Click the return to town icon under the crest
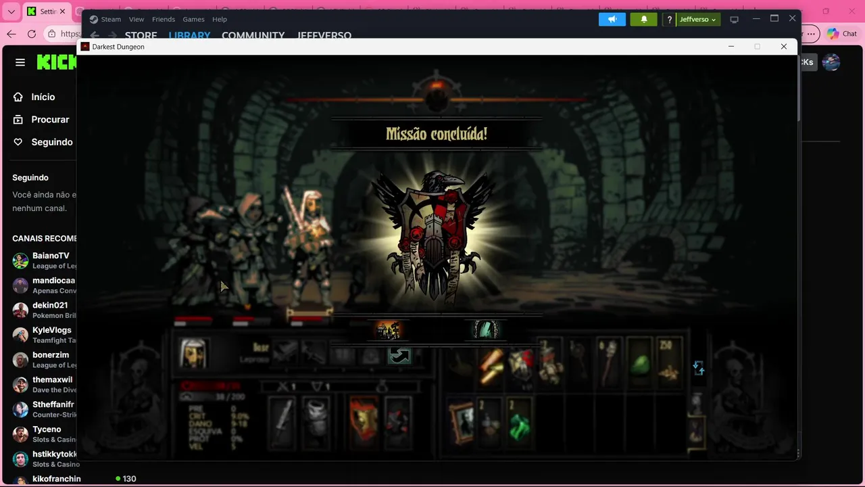The height and width of the screenshot is (487, 865). tap(388, 330)
